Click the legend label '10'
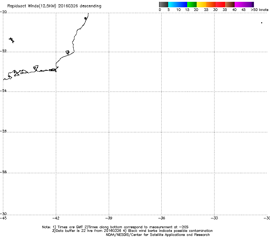 [178, 10]
